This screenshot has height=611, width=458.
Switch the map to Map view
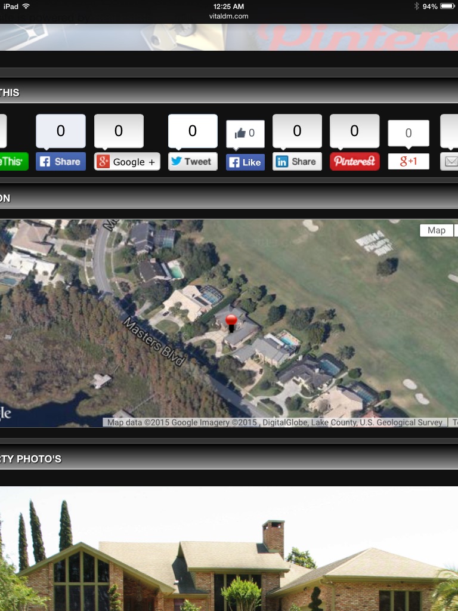(x=437, y=230)
